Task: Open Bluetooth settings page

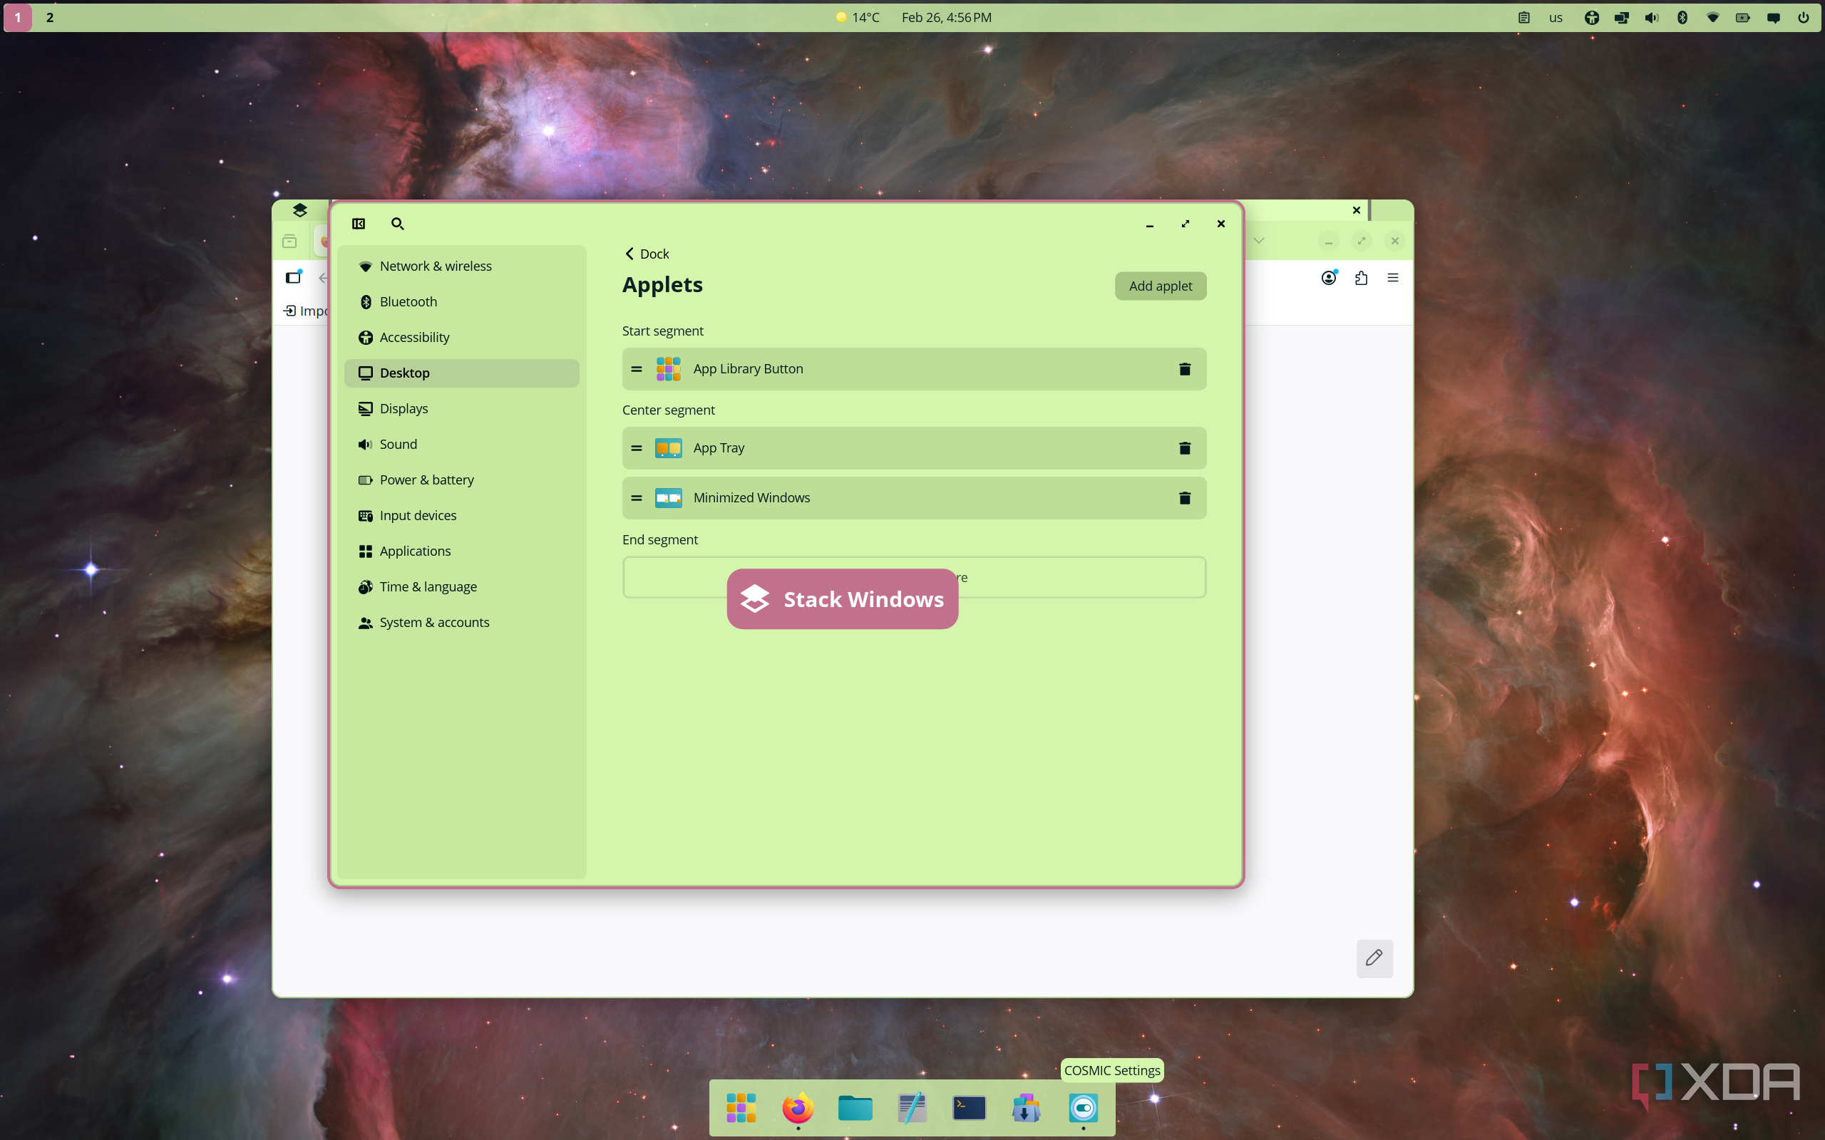Action: pyautogui.click(x=461, y=301)
